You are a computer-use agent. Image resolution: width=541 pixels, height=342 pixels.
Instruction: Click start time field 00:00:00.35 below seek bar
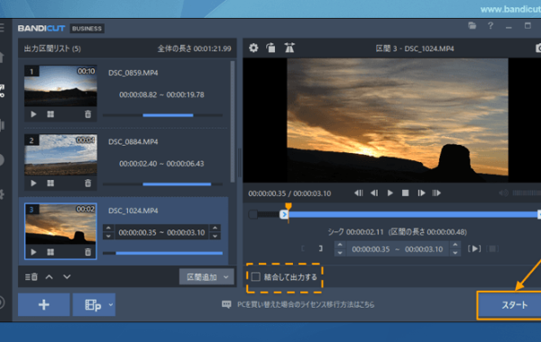(371, 249)
